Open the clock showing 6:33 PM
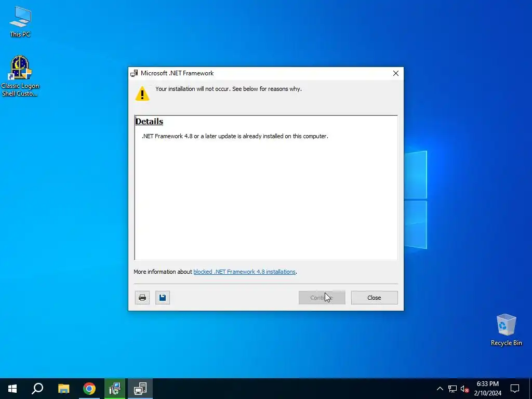The image size is (532, 399). pos(487,389)
